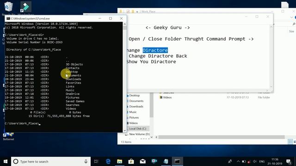Open the clock and date flyout
This screenshot has width=296, height=166.
pos(275,161)
